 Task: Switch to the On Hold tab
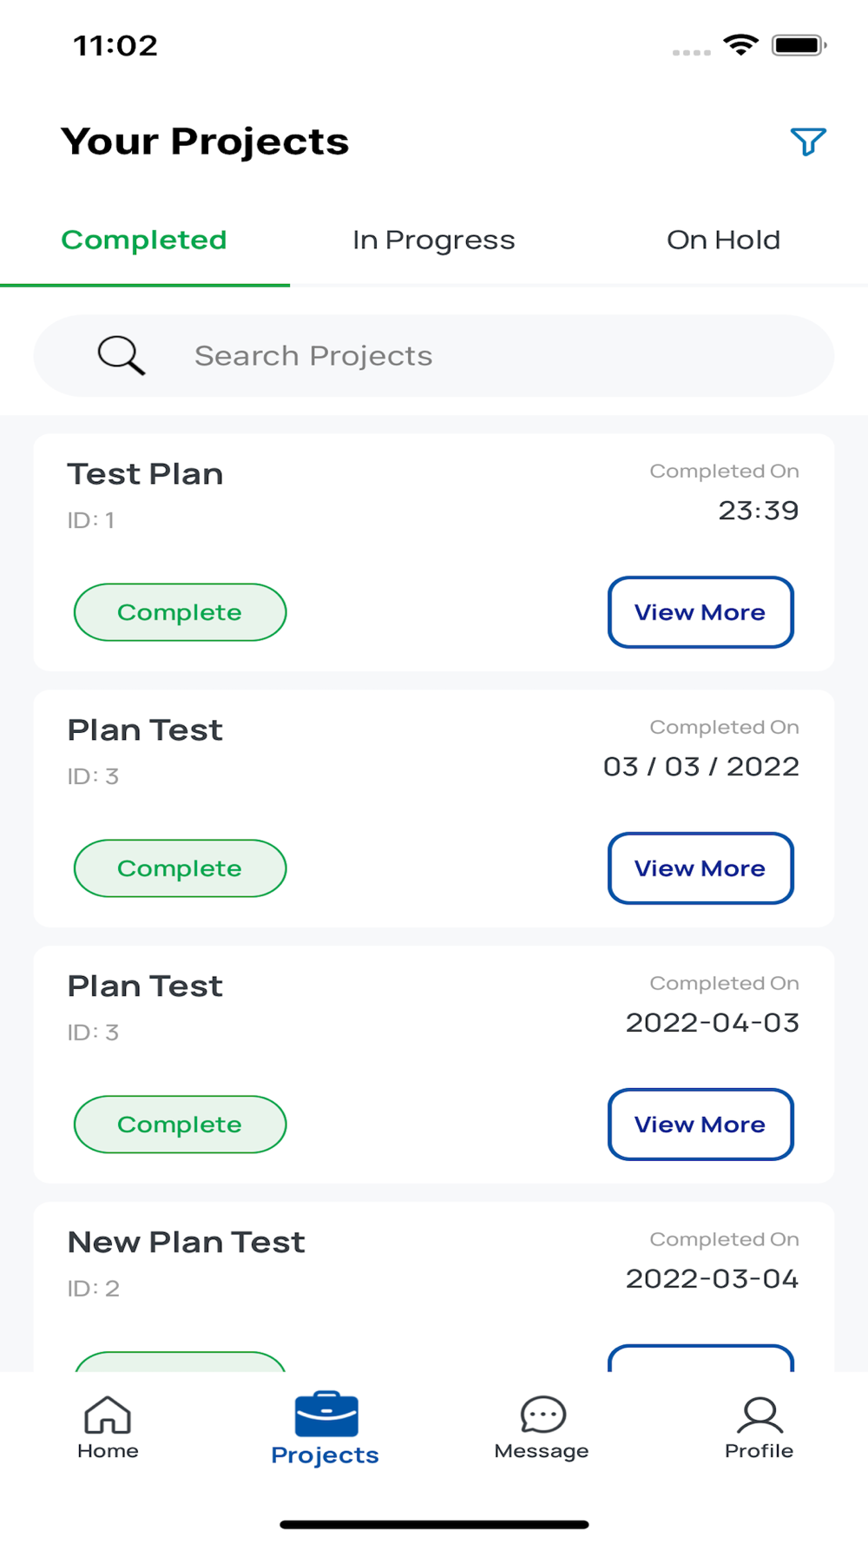(723, 241)
